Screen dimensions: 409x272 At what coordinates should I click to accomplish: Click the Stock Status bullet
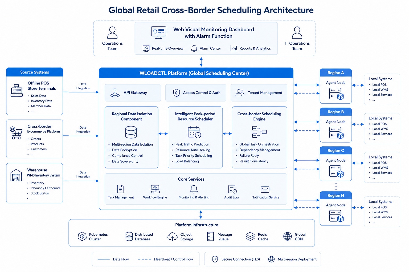(x=40, y=193)
